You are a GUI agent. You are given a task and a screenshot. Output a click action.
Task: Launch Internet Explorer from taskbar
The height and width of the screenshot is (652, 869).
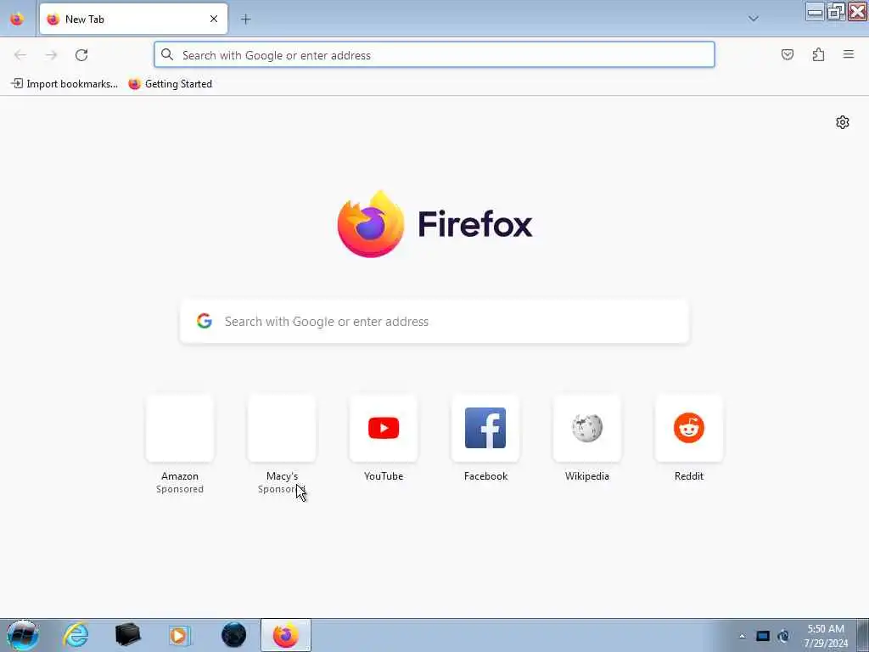point(76,635)
